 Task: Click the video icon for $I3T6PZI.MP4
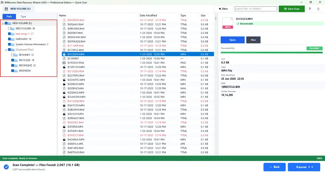click(64, 126)
